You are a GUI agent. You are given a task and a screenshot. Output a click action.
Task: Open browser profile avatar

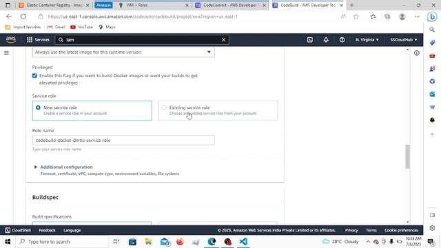402,17
